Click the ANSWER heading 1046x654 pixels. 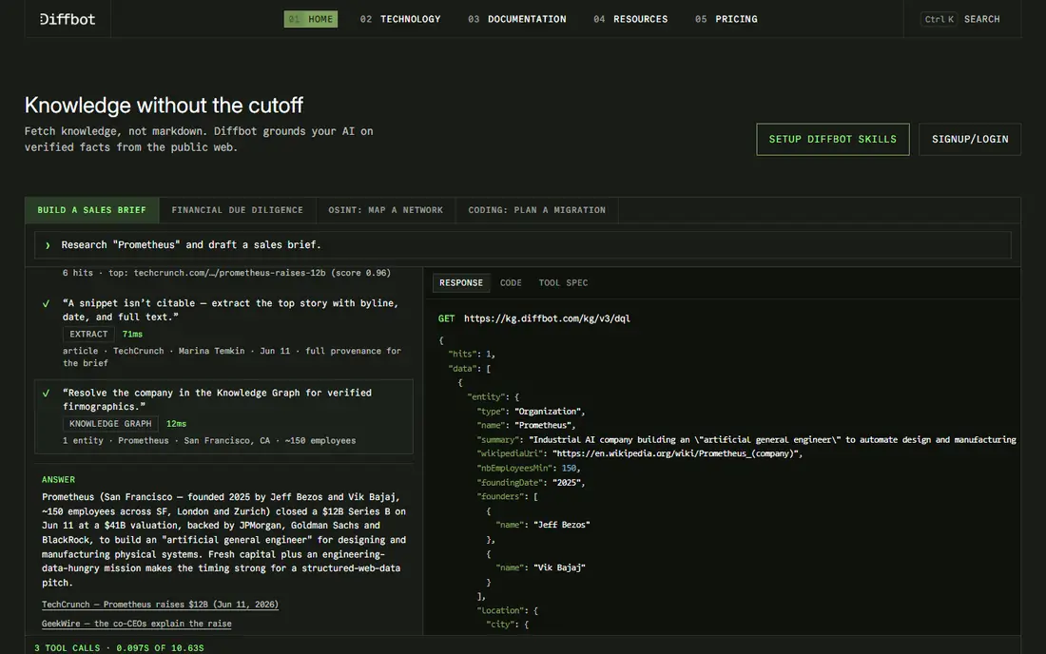[59, 480]
